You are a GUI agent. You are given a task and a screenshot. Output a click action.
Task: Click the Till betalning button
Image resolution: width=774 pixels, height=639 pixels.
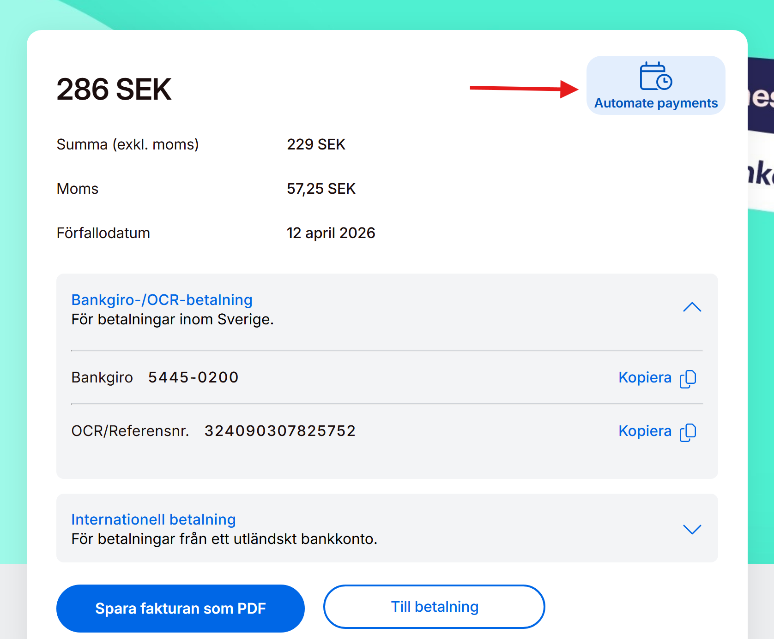point(435,607)
